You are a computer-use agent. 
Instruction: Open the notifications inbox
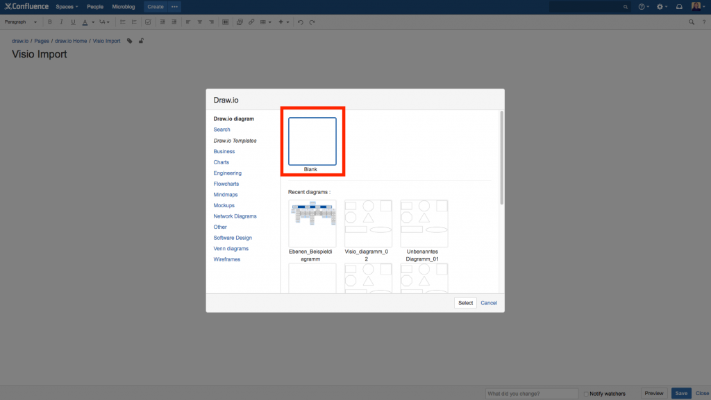pos(679,7)
